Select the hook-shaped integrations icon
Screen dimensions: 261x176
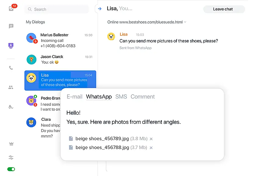[x=11, y=107]
